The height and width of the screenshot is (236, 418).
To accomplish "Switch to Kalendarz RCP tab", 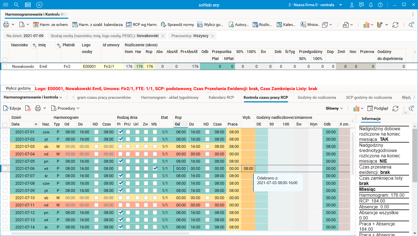I will [x=221, y=97].
